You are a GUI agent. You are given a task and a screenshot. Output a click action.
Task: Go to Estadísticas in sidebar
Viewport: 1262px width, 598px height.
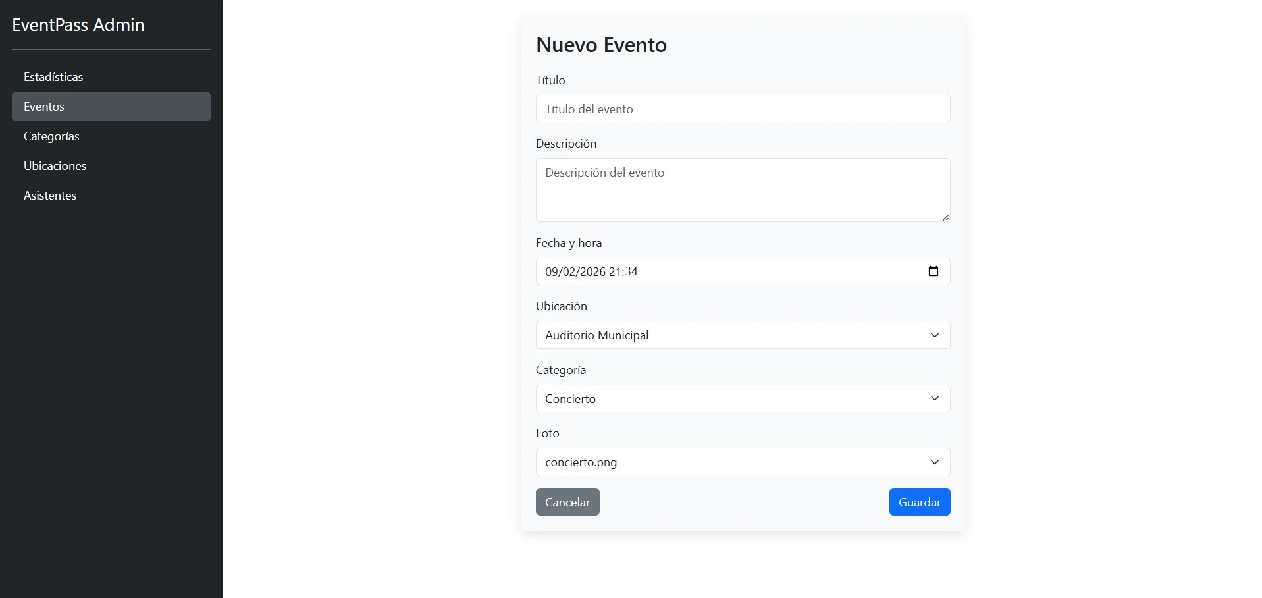(x=111, y=77)
